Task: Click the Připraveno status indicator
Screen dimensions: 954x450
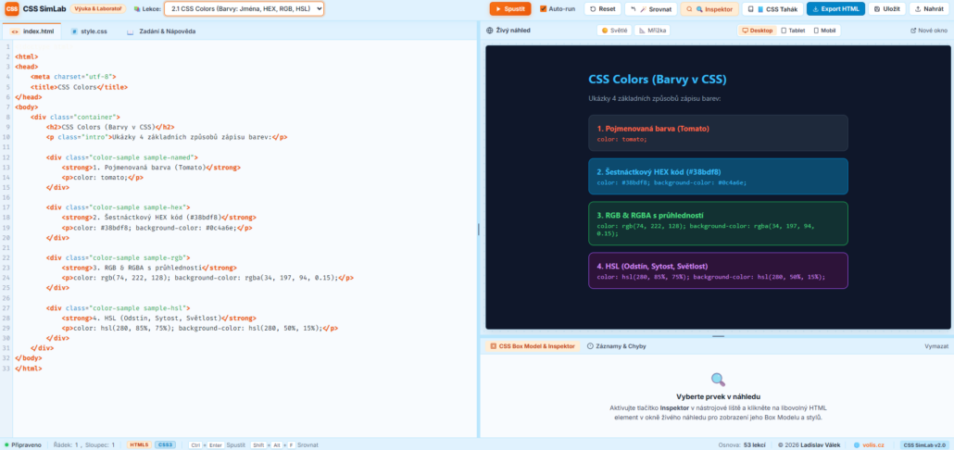Action: click(x=24, y=445)
